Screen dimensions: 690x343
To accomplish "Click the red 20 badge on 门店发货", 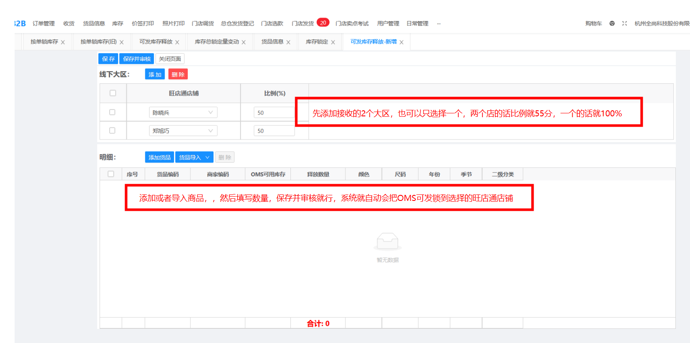I will 323,23.
